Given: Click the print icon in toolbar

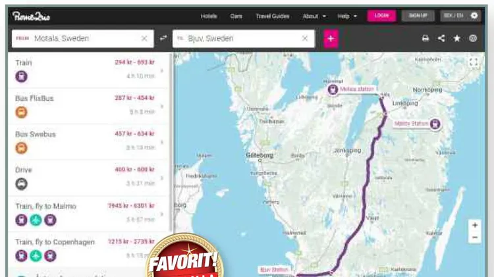Looking at the screenshot, I should point(425,38).
